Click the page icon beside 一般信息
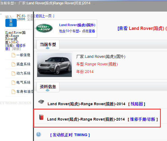The height and width of the screenshot is (141, 167). (x=13, y=55)
